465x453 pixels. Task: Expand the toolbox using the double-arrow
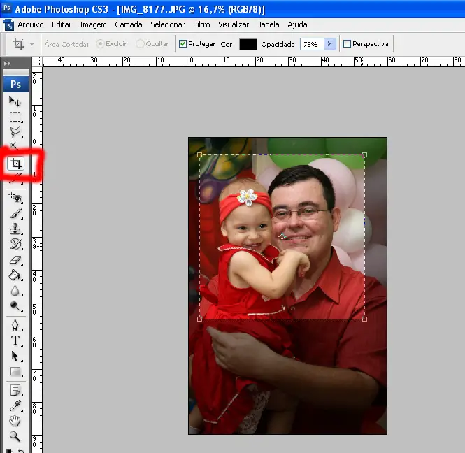pos(8,63)
